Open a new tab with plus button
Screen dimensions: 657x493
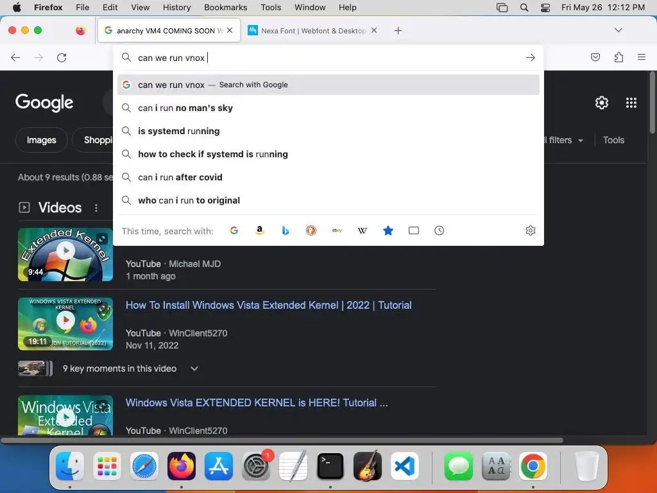pos(398,31)
